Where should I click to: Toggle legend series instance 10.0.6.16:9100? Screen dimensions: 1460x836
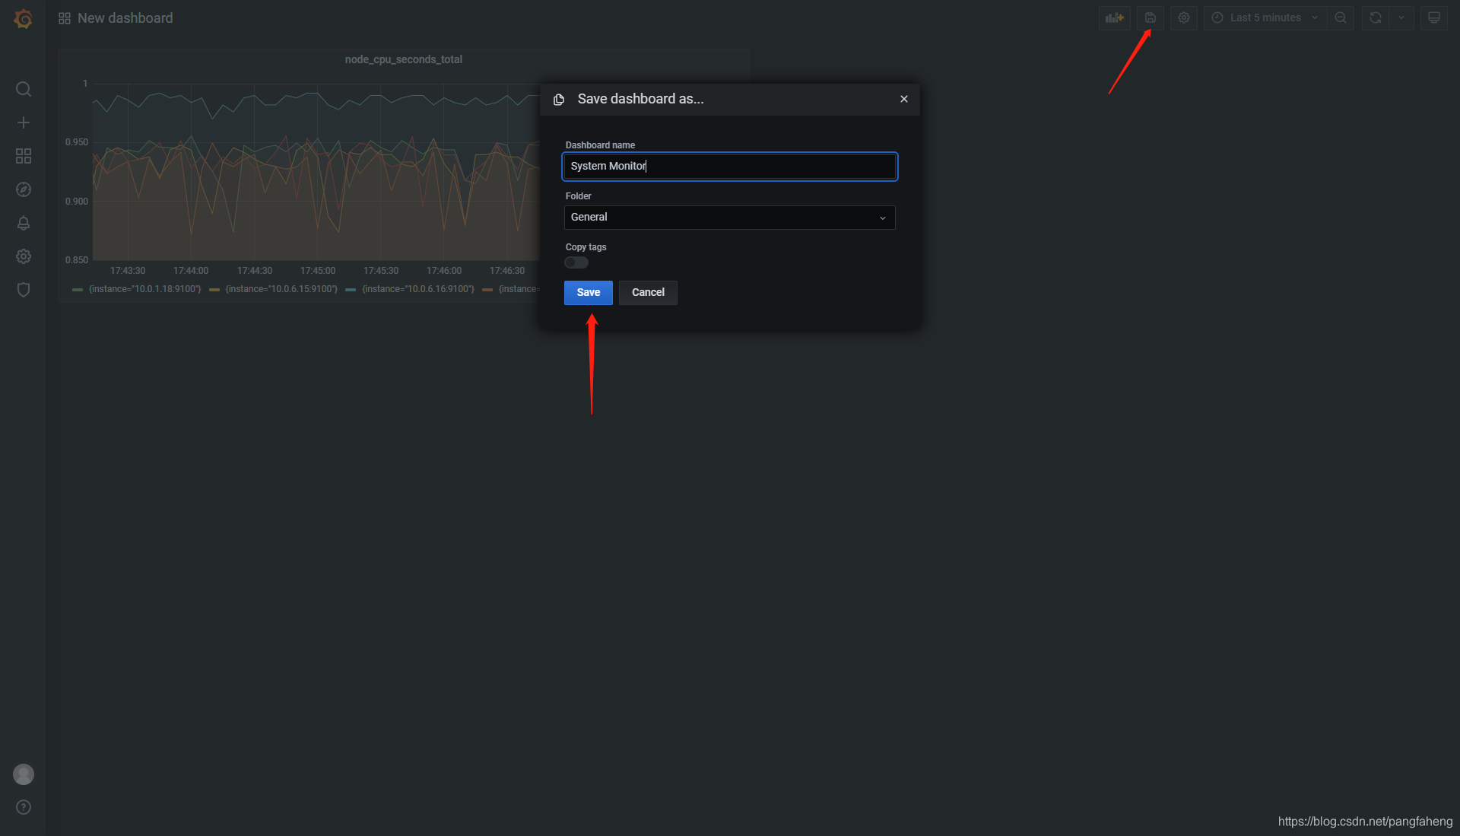(x=418, y=289)
